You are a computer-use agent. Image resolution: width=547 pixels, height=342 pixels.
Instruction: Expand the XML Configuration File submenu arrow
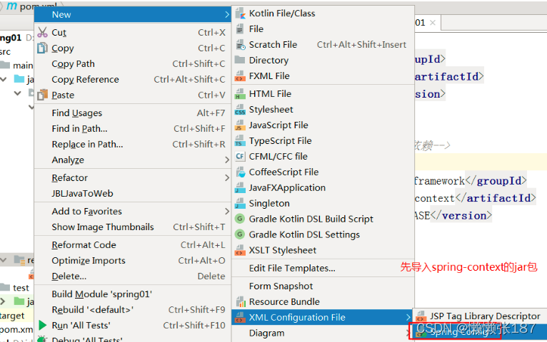[x=408, y=317]
